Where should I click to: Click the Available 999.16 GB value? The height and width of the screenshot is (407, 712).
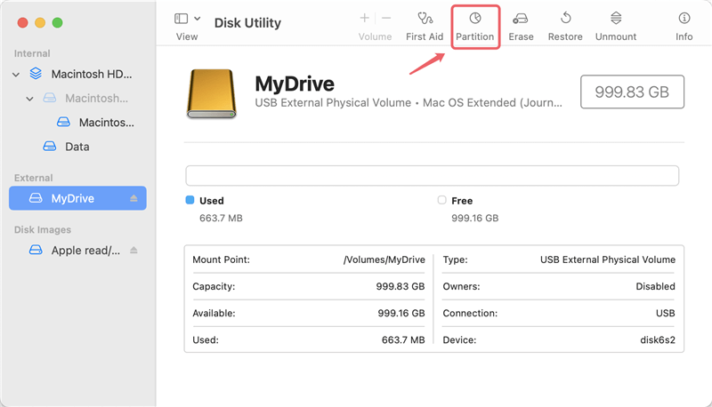(x=401, y=313)
